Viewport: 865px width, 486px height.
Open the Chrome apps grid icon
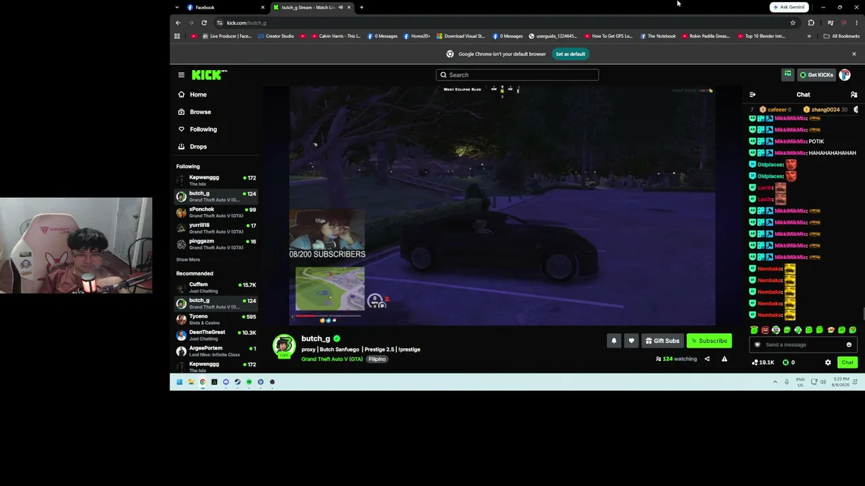(x=177, y=36)
